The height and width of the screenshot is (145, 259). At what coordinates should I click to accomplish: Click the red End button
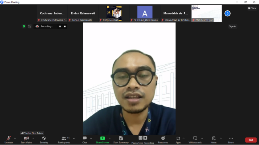pos(251,140)
